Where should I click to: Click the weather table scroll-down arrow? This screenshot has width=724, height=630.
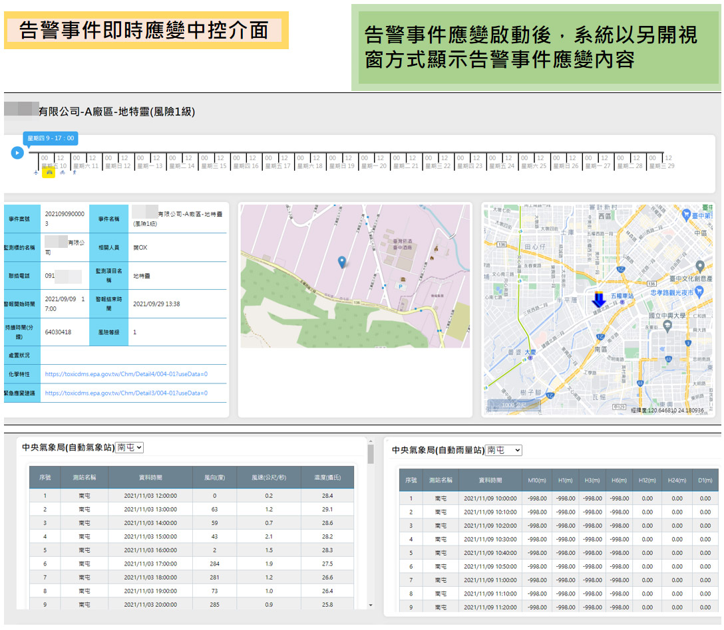point(370,605)
